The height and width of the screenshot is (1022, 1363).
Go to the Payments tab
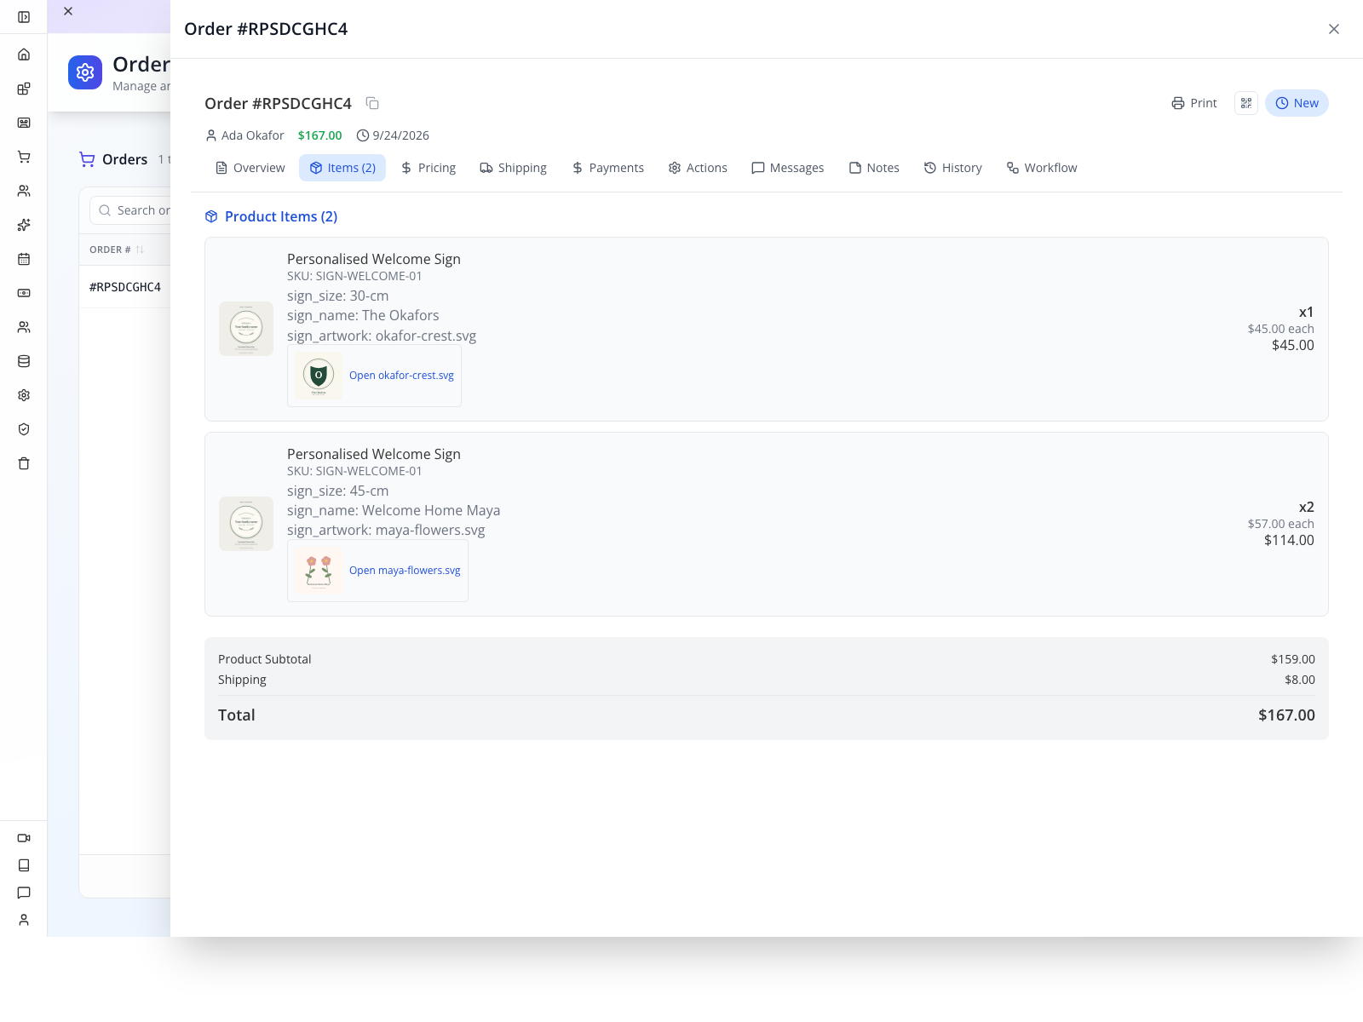[x=608, y=168]
